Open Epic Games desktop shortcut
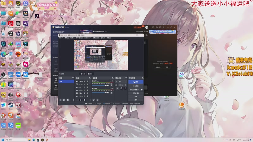 click(18, 23)
